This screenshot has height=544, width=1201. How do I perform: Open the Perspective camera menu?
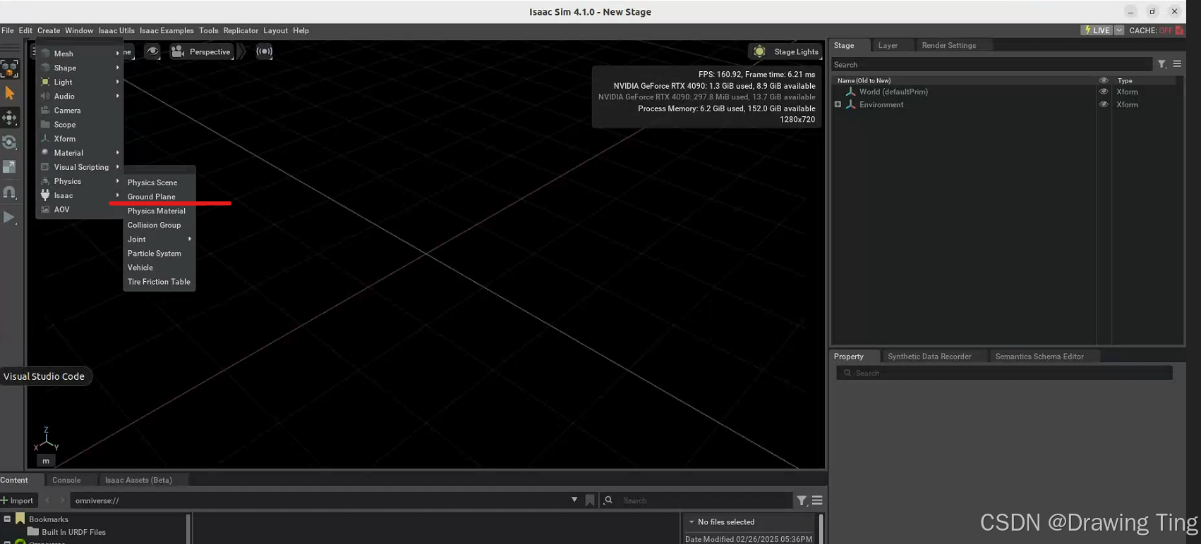(x=201, y=51)
